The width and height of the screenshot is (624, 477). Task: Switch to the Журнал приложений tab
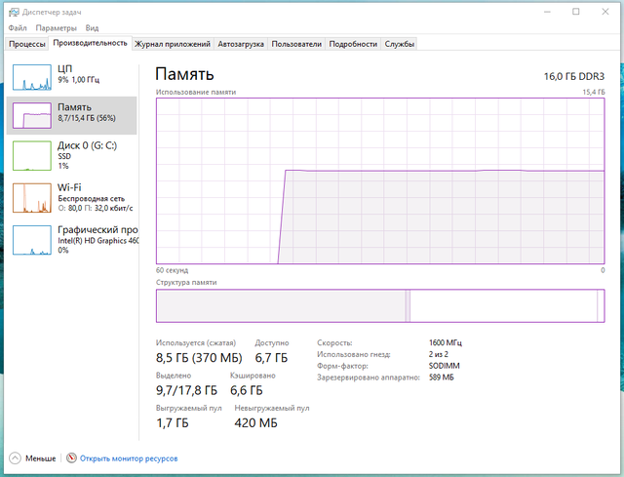(173, 44)
